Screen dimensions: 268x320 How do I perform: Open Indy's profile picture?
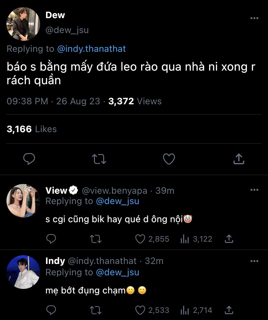tap(23, 272)
